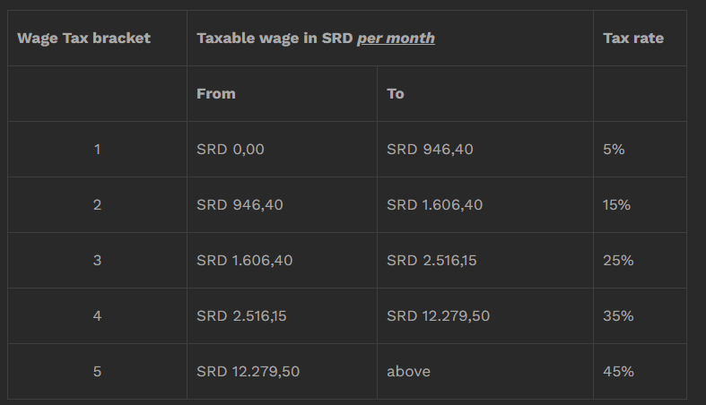Click the 'Tax rate' column header
The height and width of the screenshot is (405, 706).
point(640,39)
